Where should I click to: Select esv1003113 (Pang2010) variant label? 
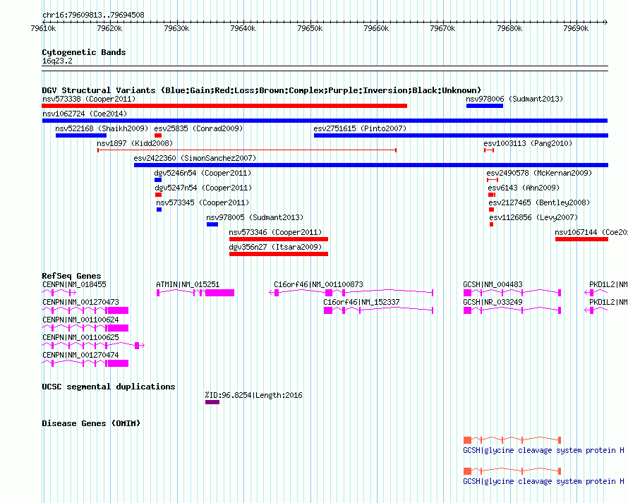pos(528,143)
